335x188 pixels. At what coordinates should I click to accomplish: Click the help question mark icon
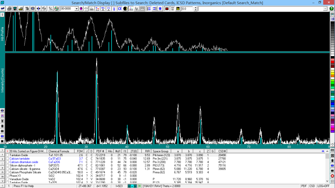332,9
